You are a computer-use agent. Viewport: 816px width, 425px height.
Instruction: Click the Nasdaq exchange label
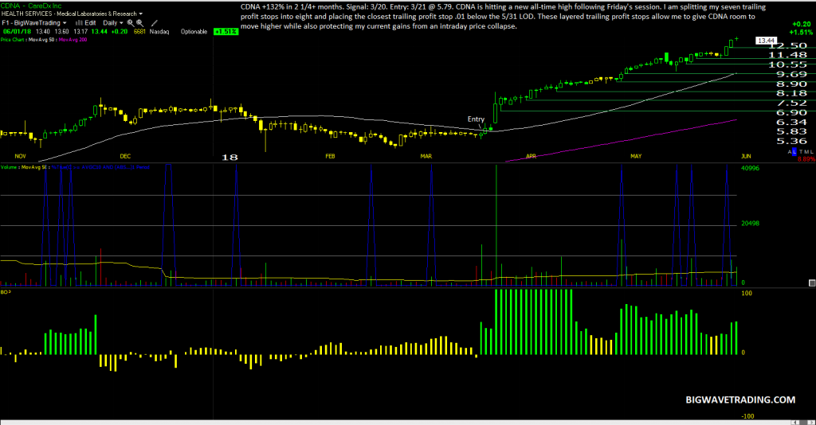click(159, 32)
